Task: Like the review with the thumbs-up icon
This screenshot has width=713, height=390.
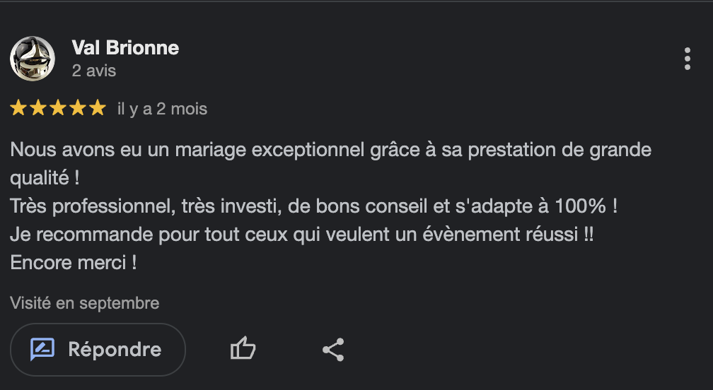Action: click(x=243, y=349)
